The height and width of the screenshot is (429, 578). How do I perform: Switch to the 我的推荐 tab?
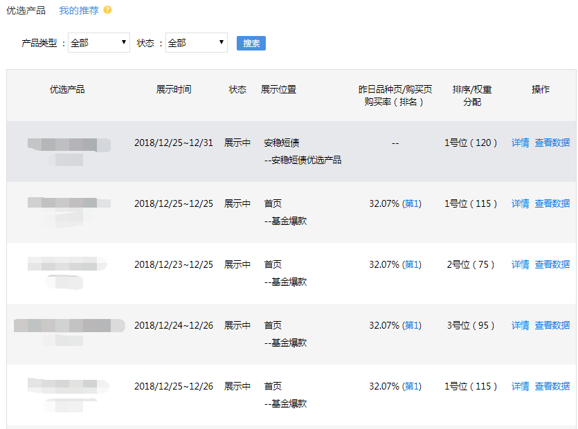pyautogui.click(x=78, y=10)
